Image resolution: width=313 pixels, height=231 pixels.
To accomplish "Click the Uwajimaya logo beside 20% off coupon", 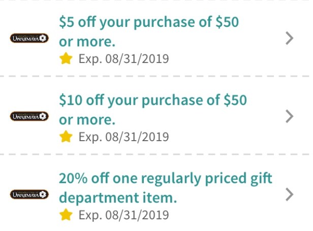I will click(x=29, y=195).
